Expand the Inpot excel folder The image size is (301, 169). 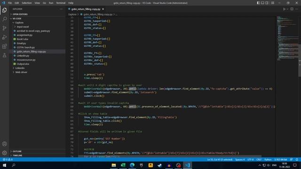(x=38, y=27)
